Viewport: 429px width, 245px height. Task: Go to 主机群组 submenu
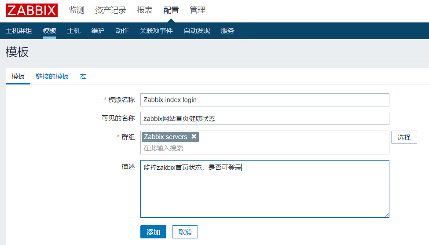point(18,31)
